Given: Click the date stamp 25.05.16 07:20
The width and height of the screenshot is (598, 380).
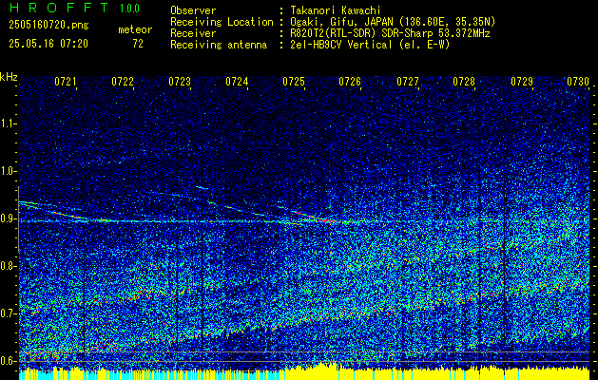Looking at the screenshot, I should [48, 44].
